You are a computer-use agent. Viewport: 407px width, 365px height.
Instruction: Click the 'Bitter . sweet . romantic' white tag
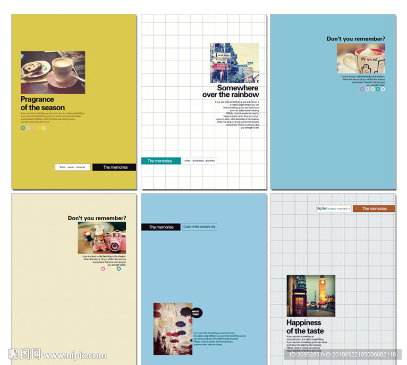point(72,167)
